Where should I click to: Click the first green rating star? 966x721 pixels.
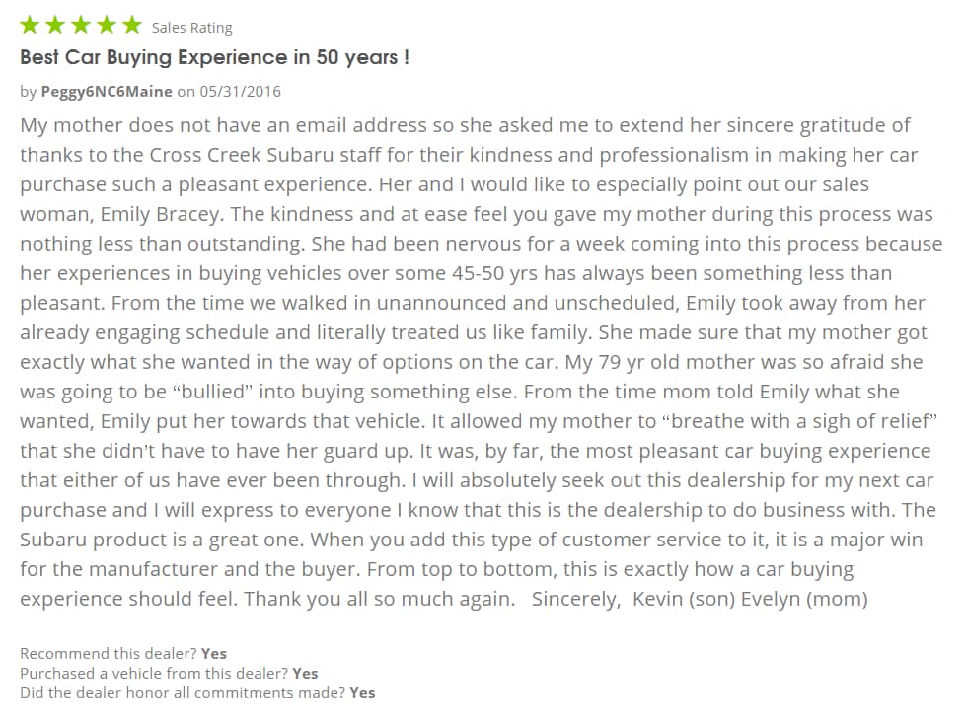30,25
